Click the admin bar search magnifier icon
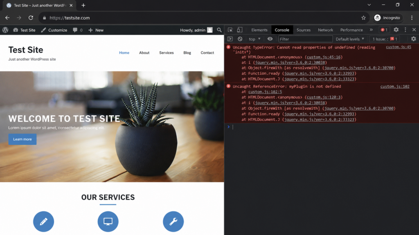Image resolution: width=419 pixels, height=235 pixels. (x=219, y=30)
